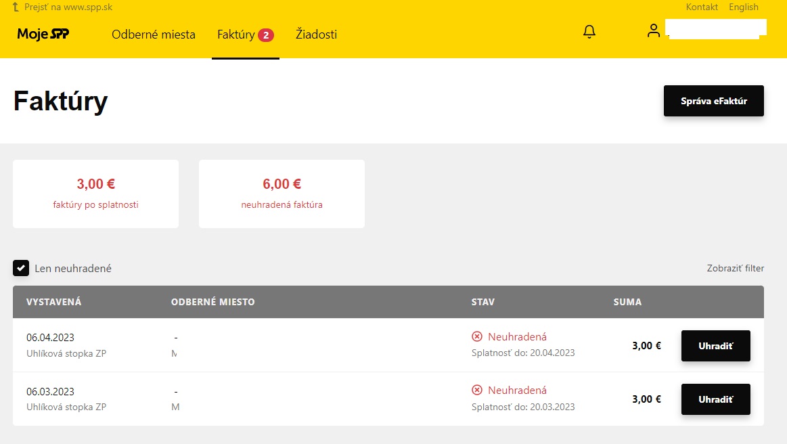The width and height of the screenshot is (787, 444).
Task: Open the notifications bell icon
Action: pyautogui.click(x=589, y=32)
